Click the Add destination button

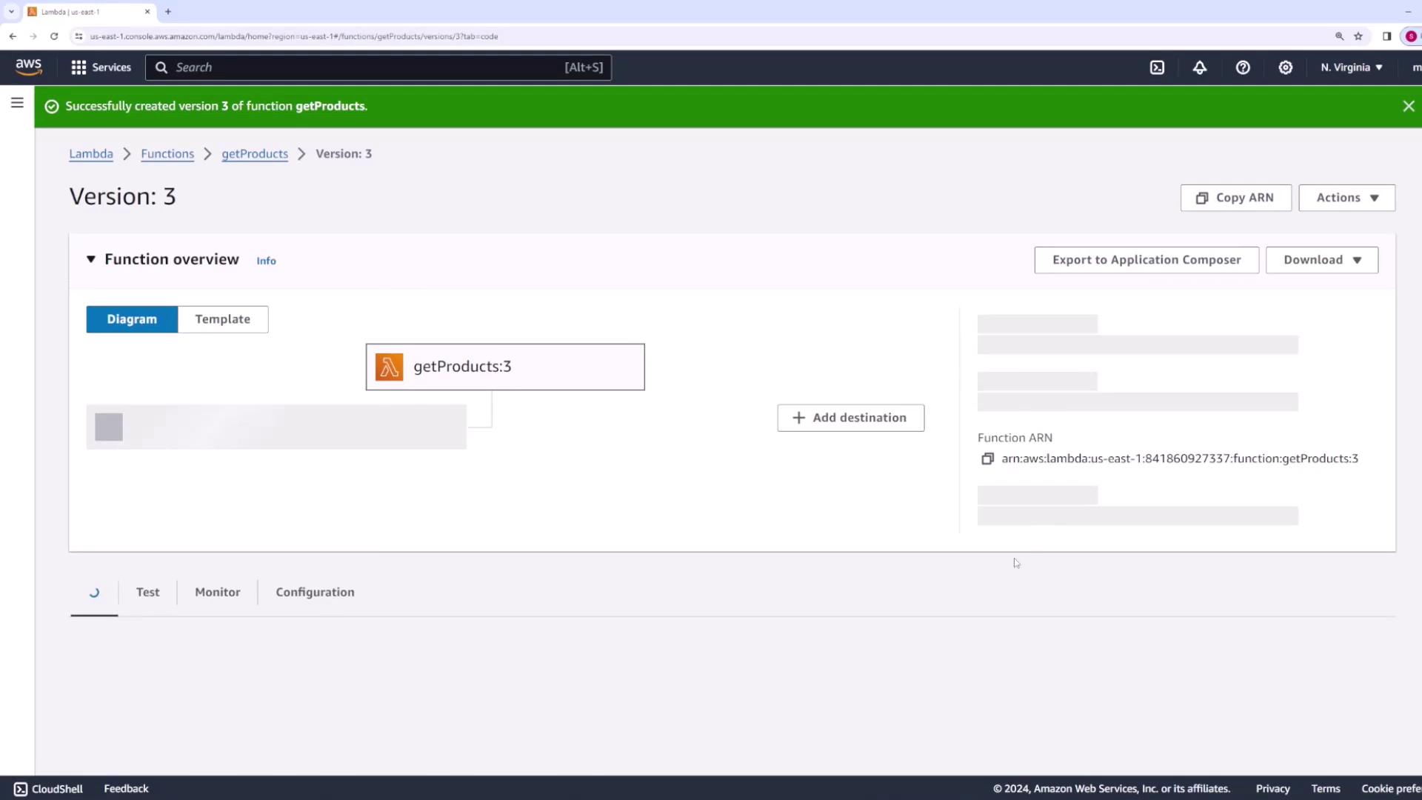(850, 418)
